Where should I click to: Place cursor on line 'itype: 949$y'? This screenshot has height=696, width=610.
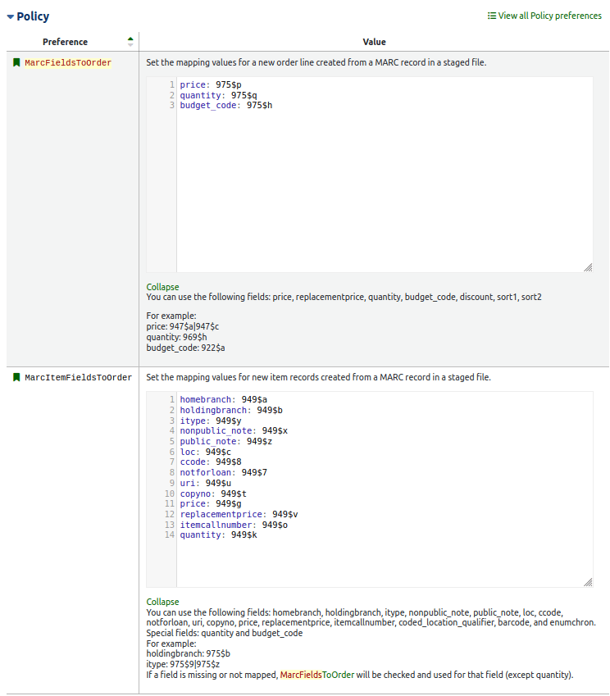(x=211, y=421)
